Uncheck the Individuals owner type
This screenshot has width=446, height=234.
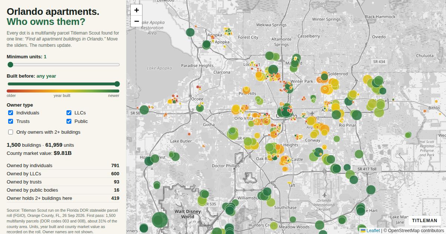pos(10,113)
